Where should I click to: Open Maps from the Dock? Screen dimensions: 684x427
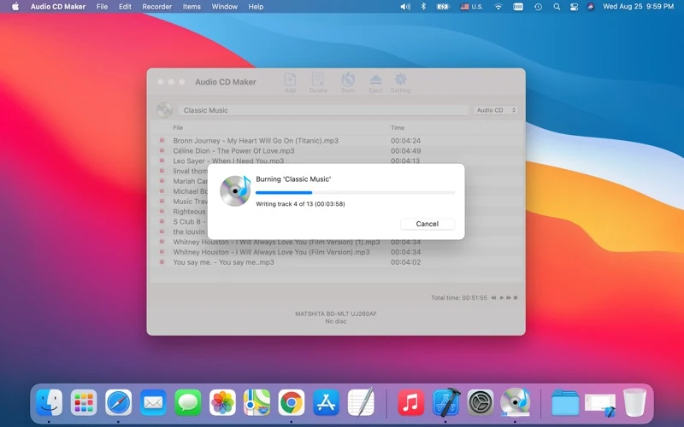(257, 402)
